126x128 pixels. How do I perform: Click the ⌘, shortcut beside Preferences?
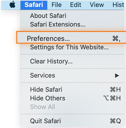click(117, 39)
